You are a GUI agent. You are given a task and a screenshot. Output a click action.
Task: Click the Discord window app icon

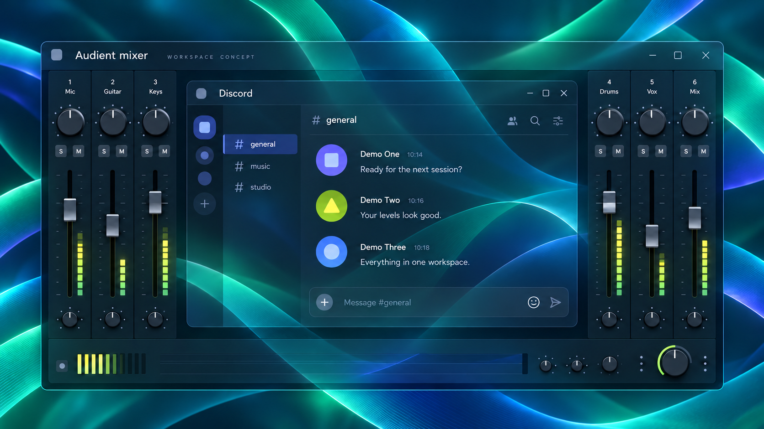pyautogui.click(x=201, y=93)
